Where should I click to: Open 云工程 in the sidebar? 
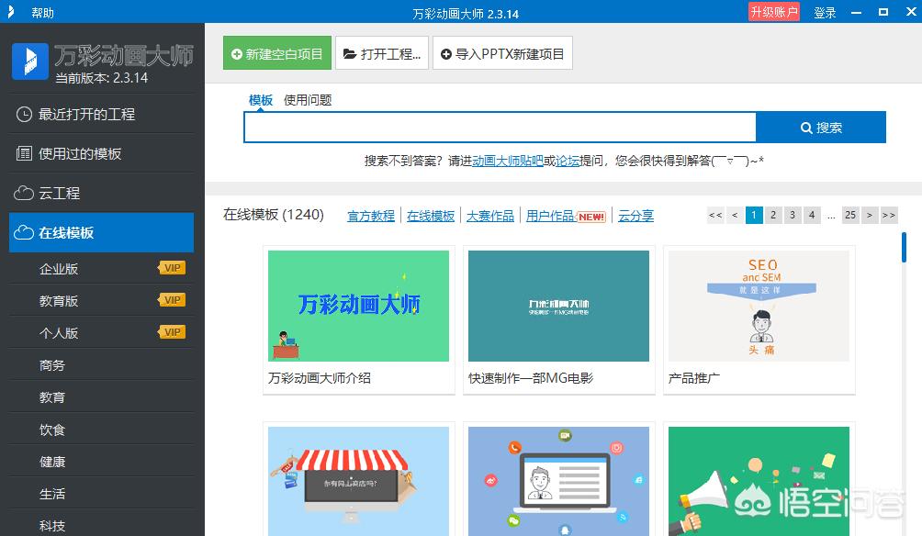coord(101,193)
